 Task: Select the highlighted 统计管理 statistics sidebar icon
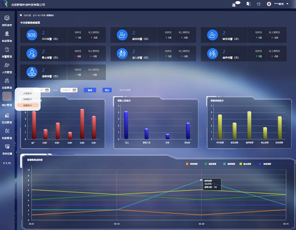[7, 96]
